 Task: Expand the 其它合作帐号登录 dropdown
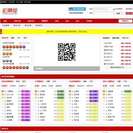77,13
